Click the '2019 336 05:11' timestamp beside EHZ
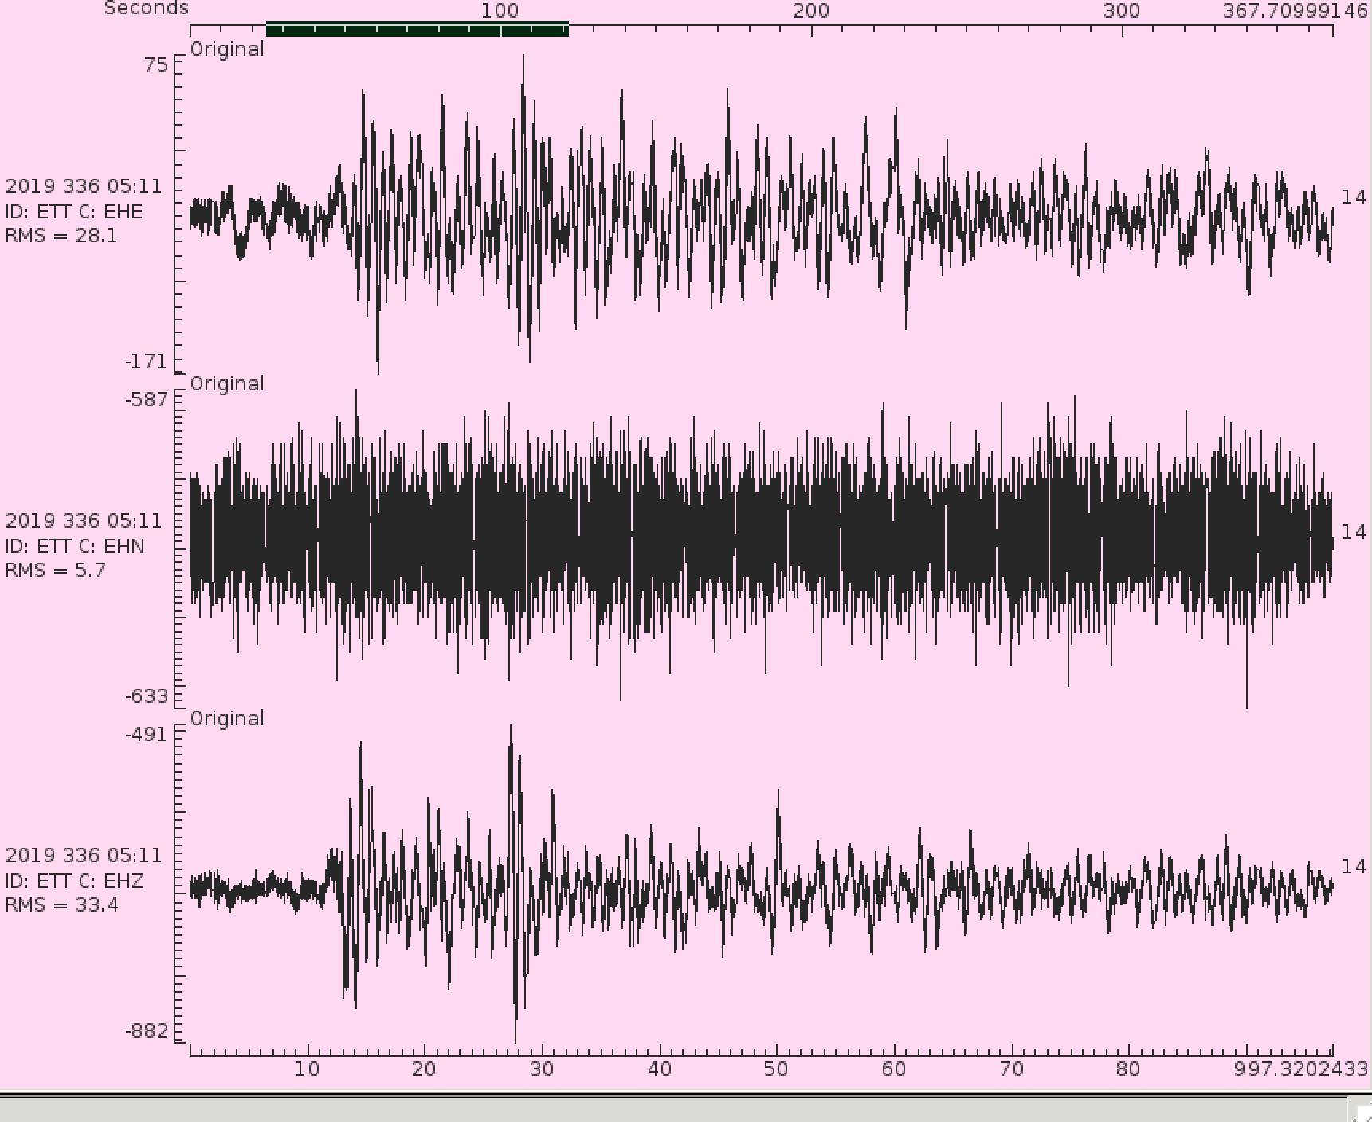This screenshot has height=1122, width=1372. 83,856
